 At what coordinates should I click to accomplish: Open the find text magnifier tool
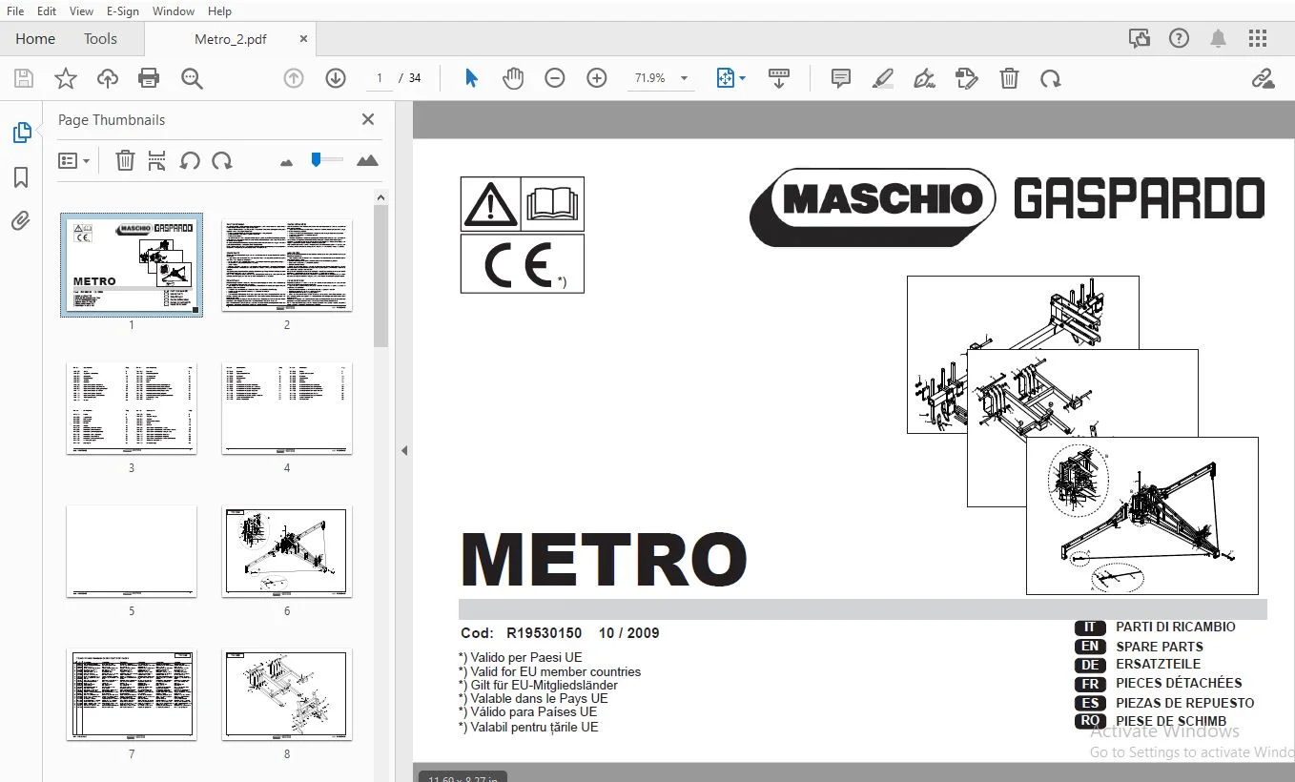(192, 78)
